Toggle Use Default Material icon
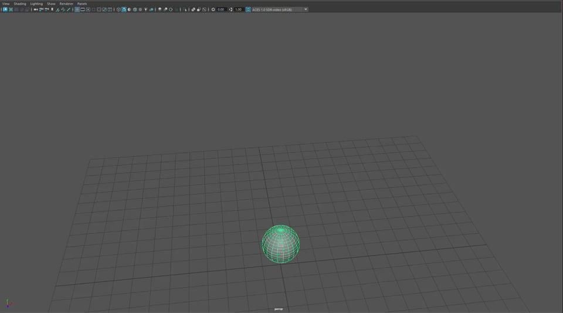The height and width of the screenshot is (313, 563). pos(129,10)
